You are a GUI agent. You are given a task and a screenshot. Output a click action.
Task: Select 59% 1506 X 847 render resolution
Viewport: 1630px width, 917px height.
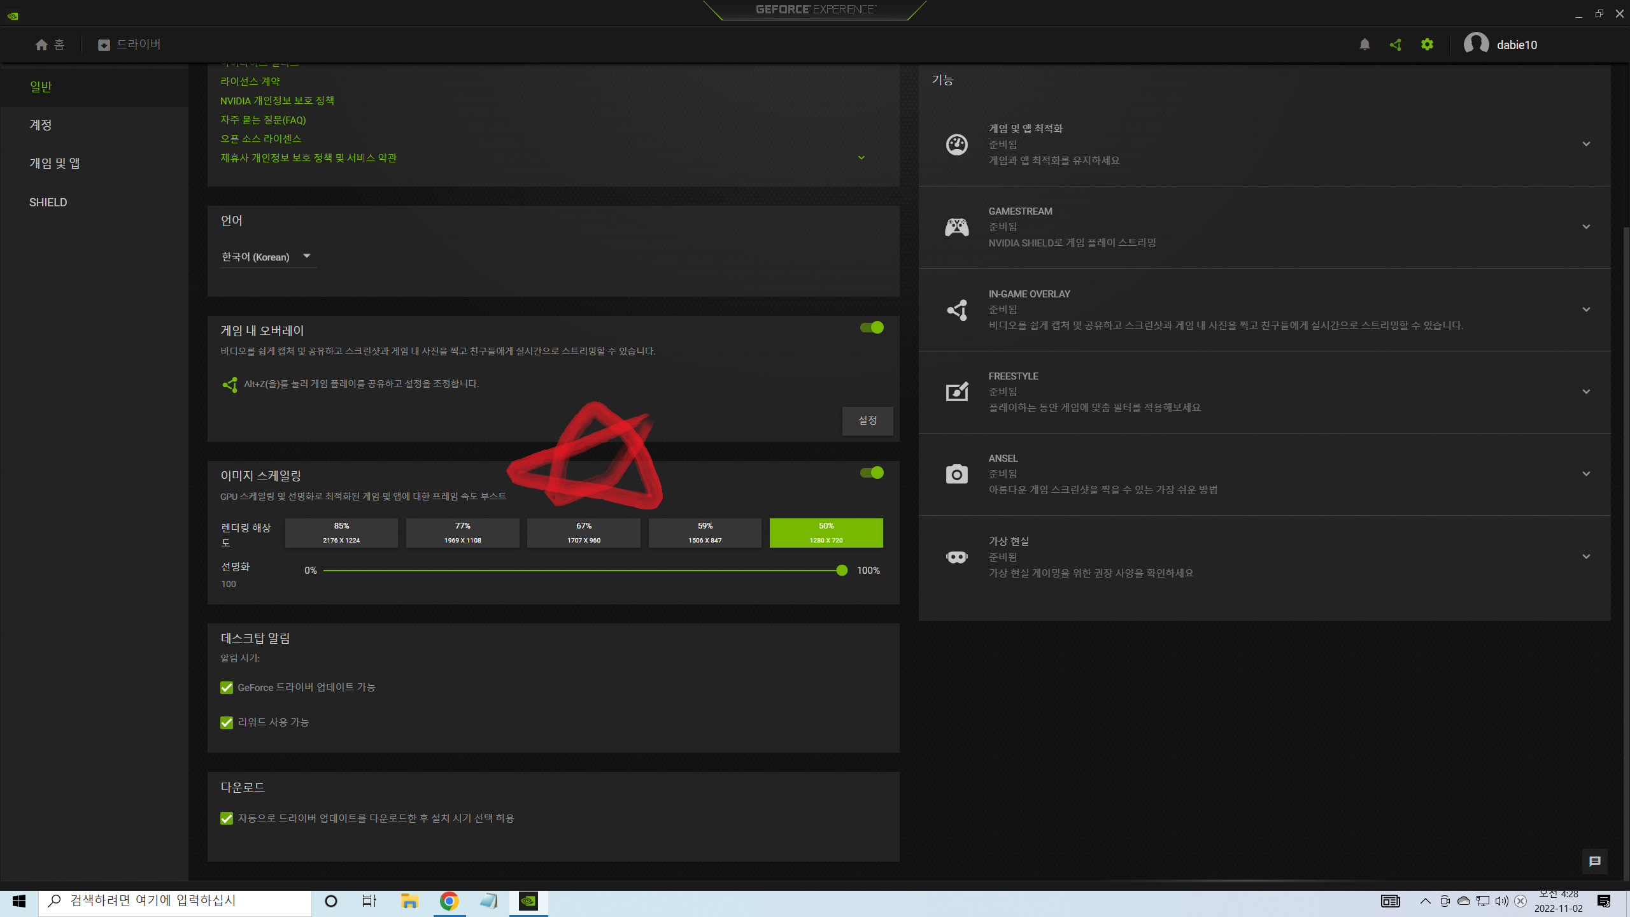(705, 533)
